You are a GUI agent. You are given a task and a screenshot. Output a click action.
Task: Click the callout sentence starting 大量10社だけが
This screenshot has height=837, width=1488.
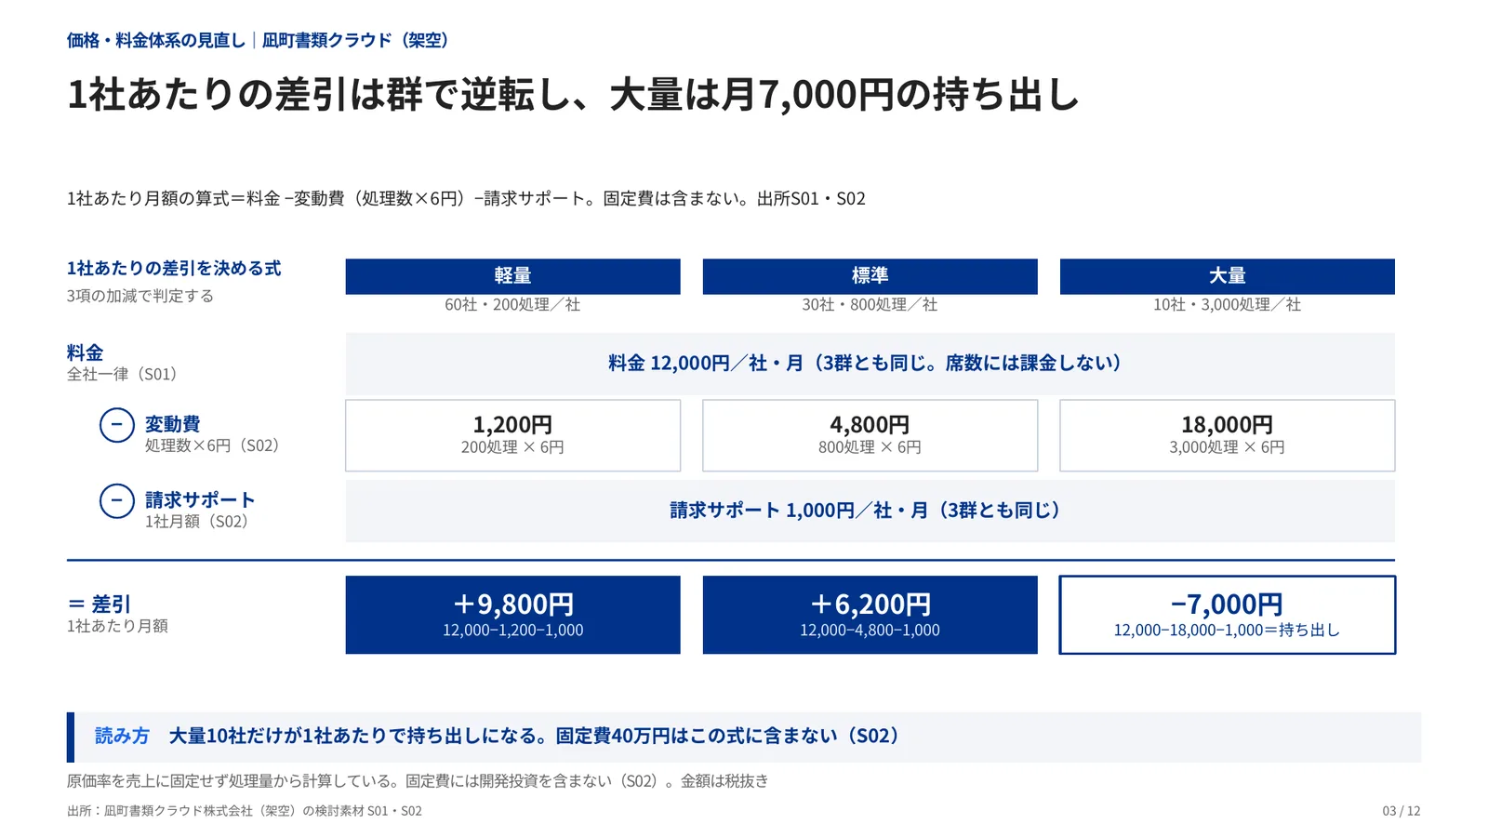click(535, 737)
